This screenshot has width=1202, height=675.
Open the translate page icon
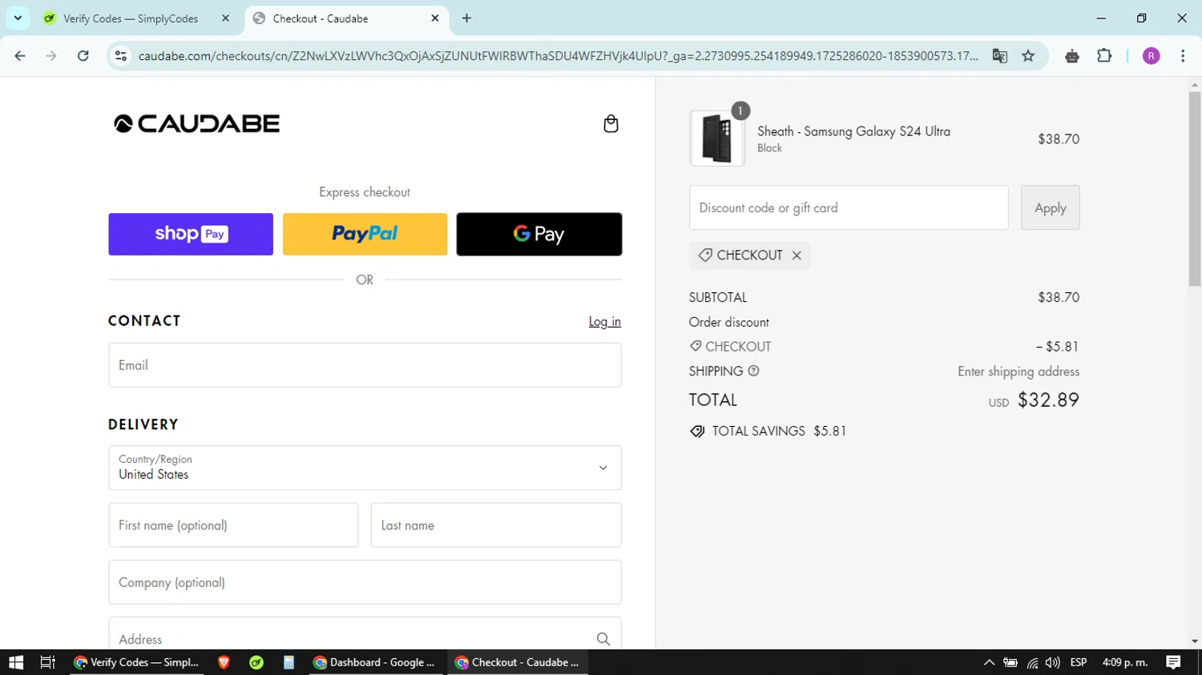[x=999, y=56]
